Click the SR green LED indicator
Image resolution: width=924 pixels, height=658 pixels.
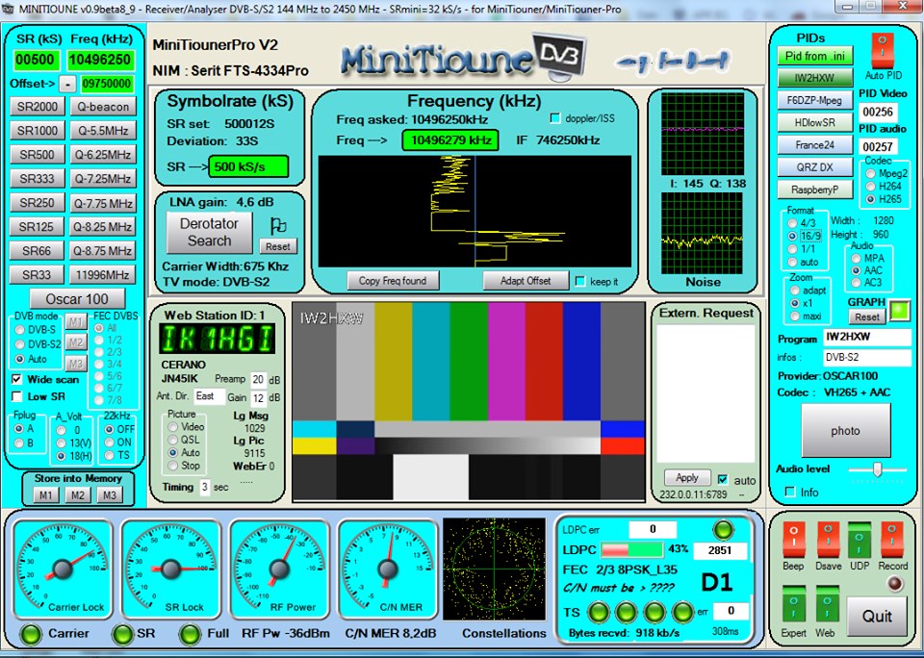(x=122, y=634)
